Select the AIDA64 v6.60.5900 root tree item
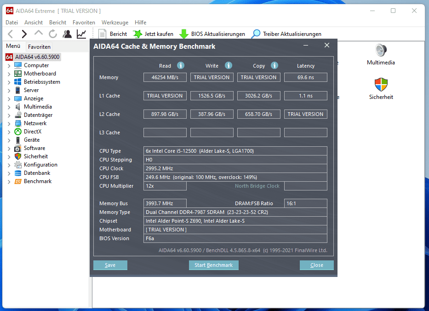429x311 pixels. click(37, 57)
